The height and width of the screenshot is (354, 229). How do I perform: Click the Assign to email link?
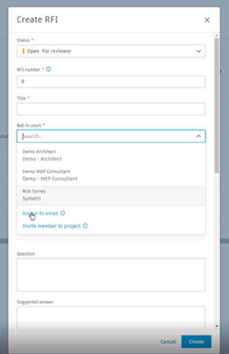40,213
